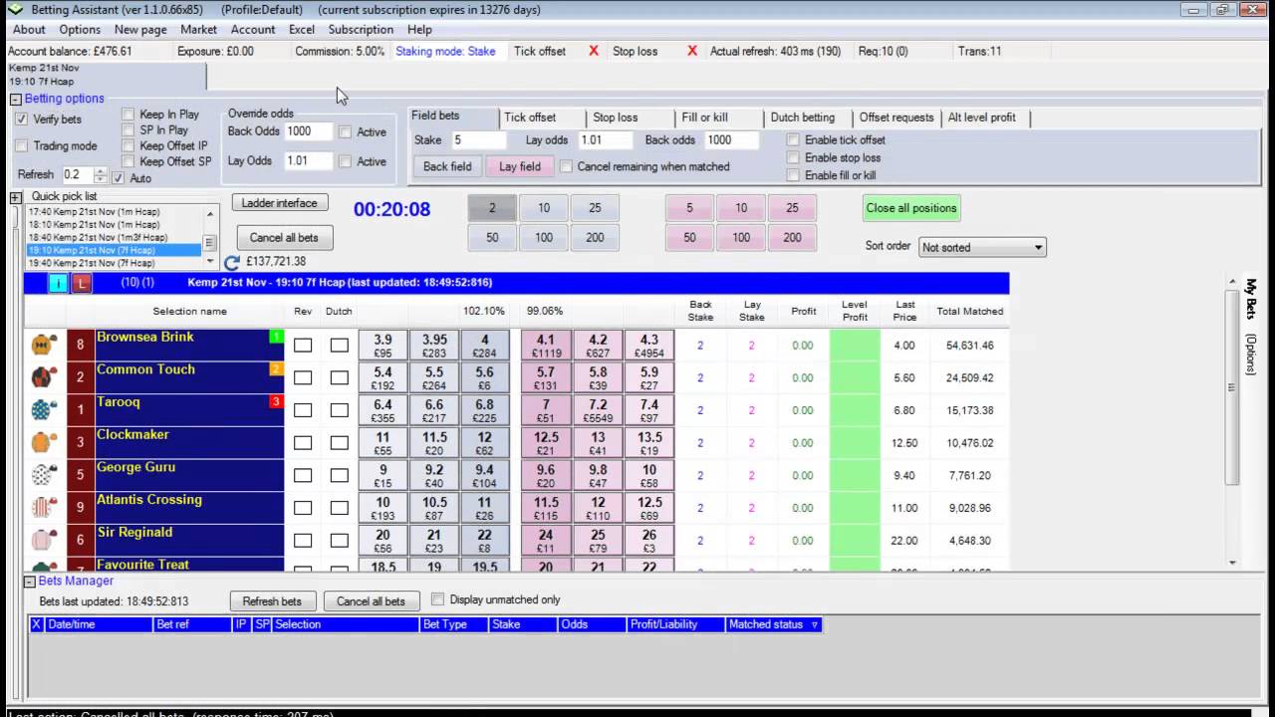Open the Market menu
This screenshot has width=1275, height=717.
198,29
